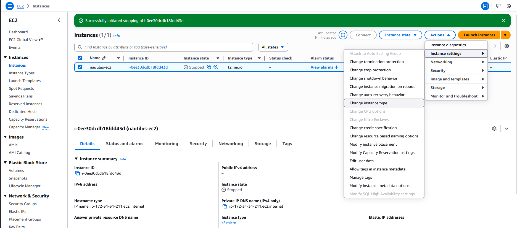Collapse the Elastic Block Store section
The width and height of the screenshot is (517, 228).
(5, 162)
